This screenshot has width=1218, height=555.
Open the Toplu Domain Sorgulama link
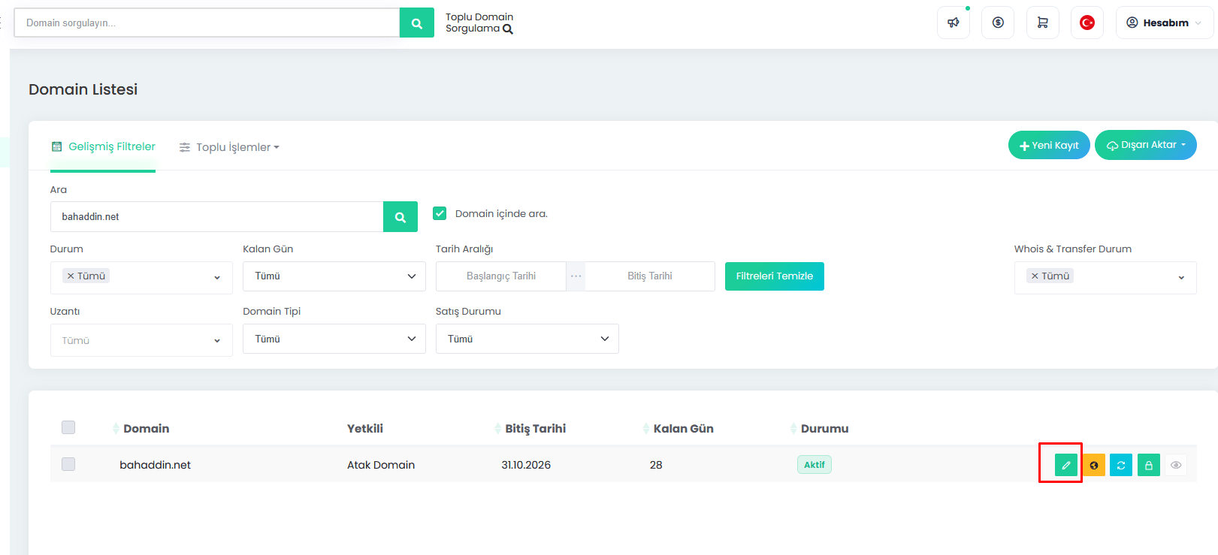pos(479,23)
